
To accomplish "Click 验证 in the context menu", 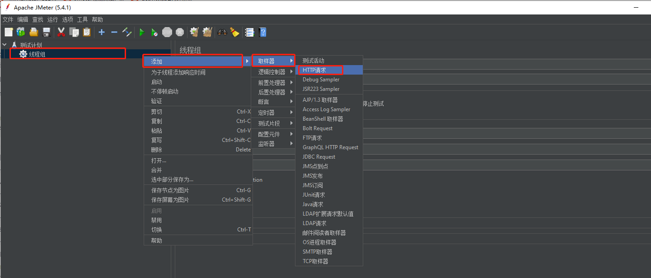I will tap(198, 101).
